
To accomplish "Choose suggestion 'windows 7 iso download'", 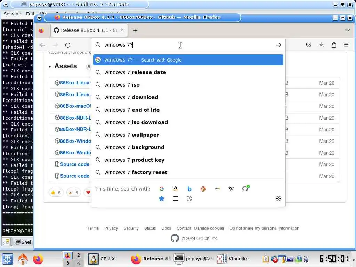I will tap(188, 122).
